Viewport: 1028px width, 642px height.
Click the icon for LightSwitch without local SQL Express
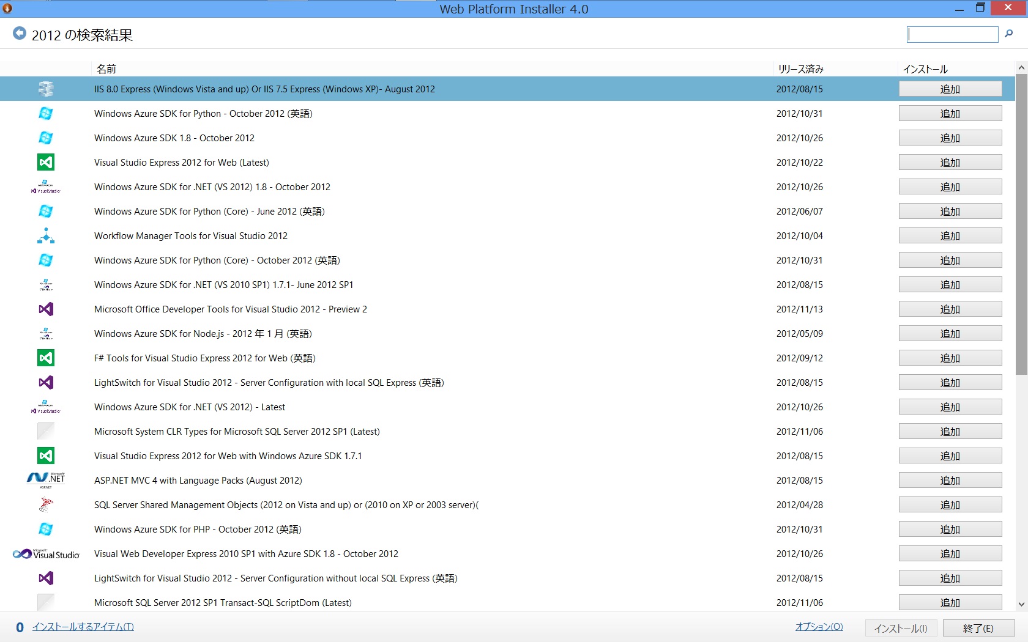click(x=46, y=578)
